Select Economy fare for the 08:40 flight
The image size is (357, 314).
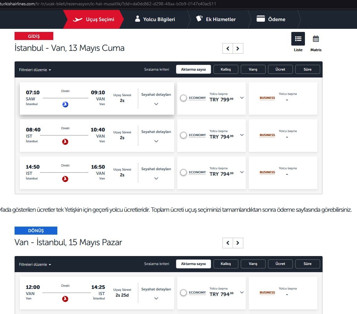pos(183,135)
